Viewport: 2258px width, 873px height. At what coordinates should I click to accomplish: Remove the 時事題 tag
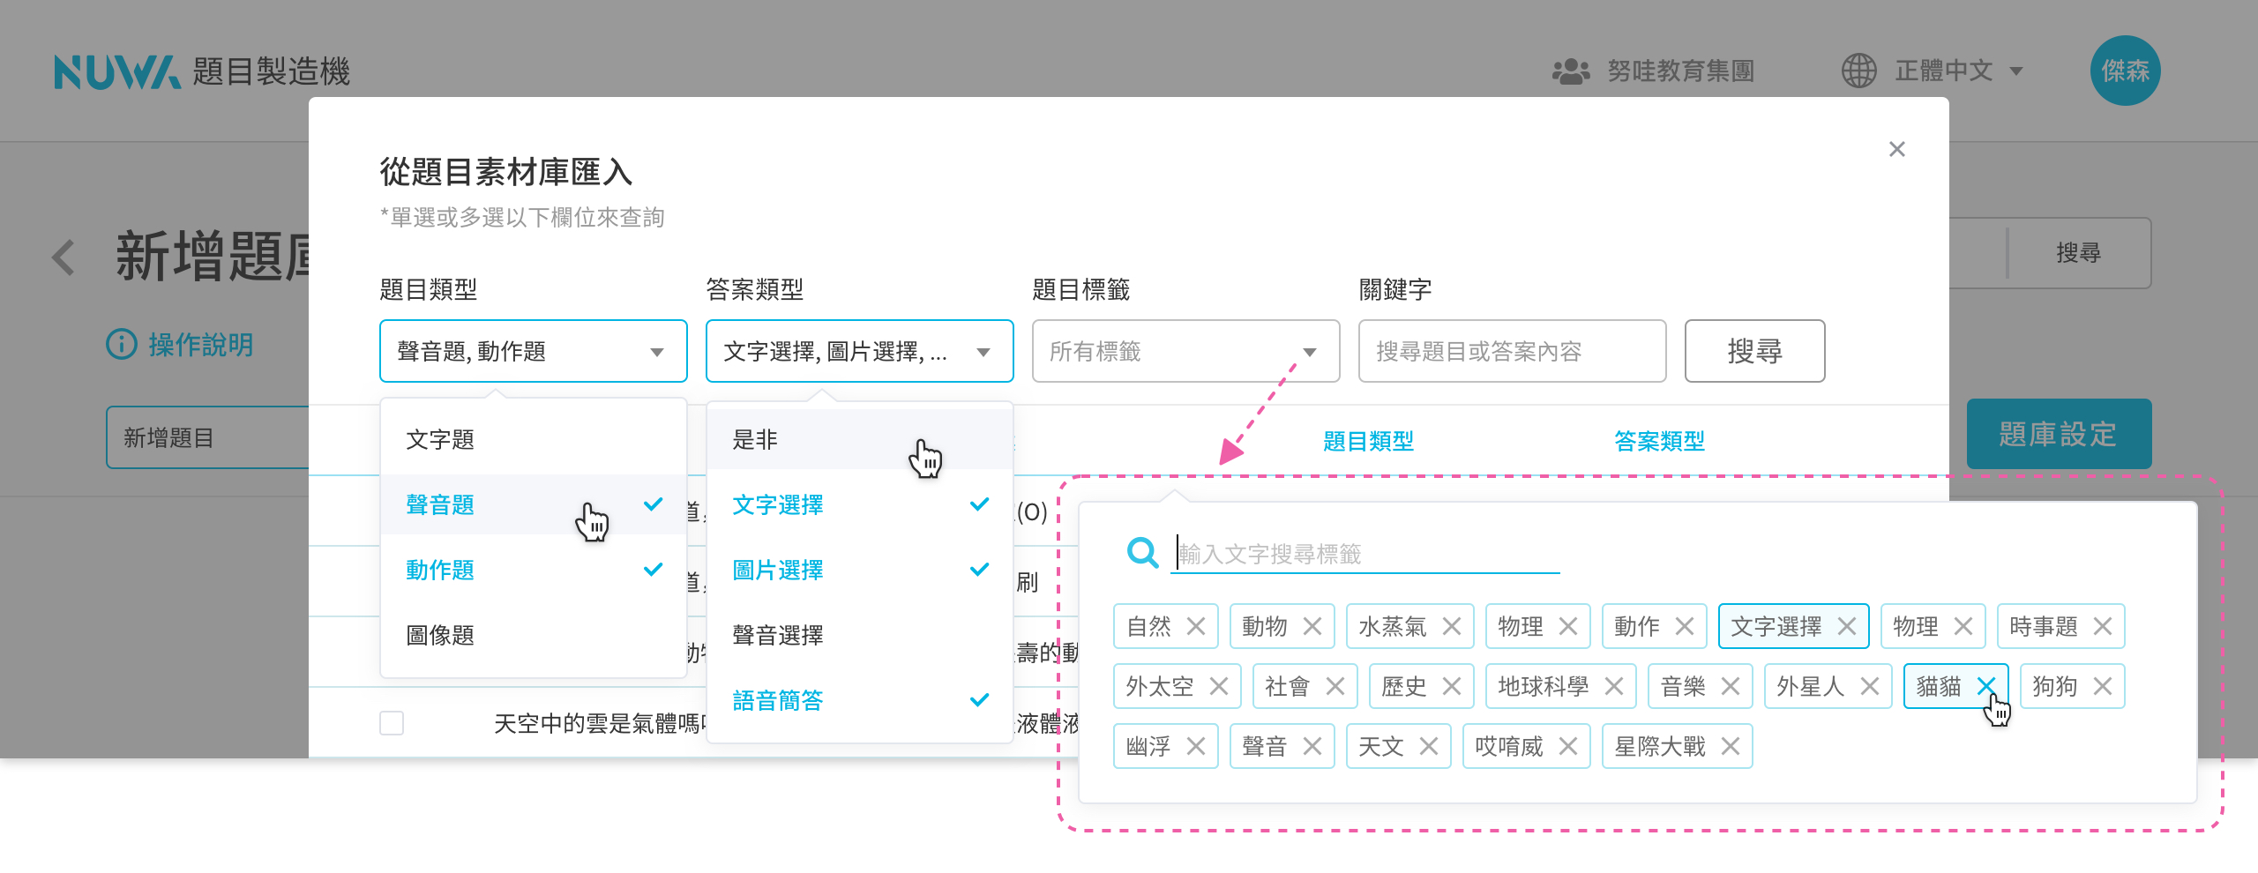2103,626
